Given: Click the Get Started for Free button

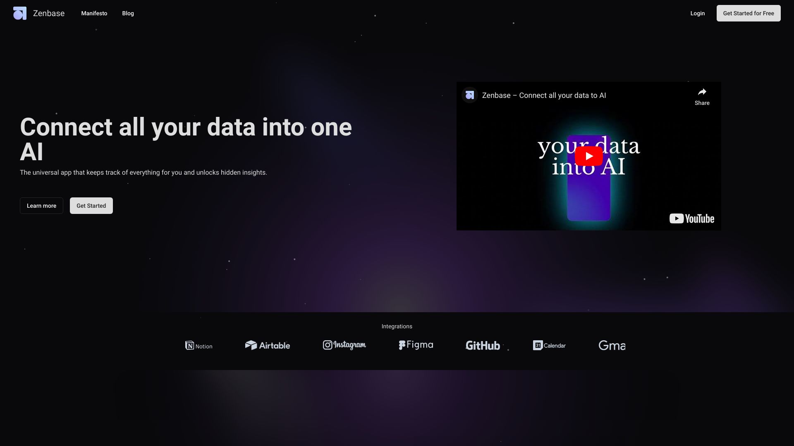Looking at the screenshot, I should click(x=748, y=13).
